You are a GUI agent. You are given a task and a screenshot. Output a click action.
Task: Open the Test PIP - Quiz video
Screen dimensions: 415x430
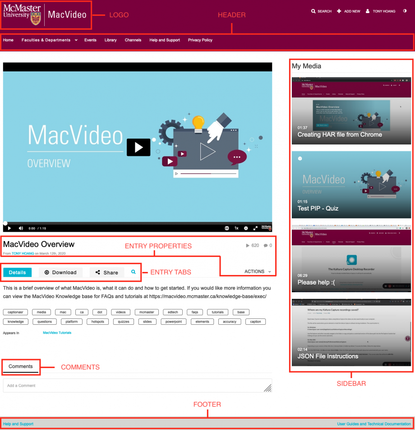coord(351,185)
